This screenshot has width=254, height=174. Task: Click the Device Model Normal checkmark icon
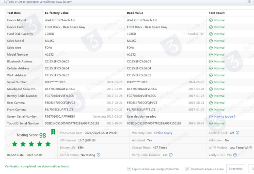211,20
